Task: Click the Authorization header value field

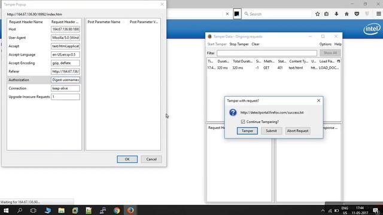Action: coord(65,79)
